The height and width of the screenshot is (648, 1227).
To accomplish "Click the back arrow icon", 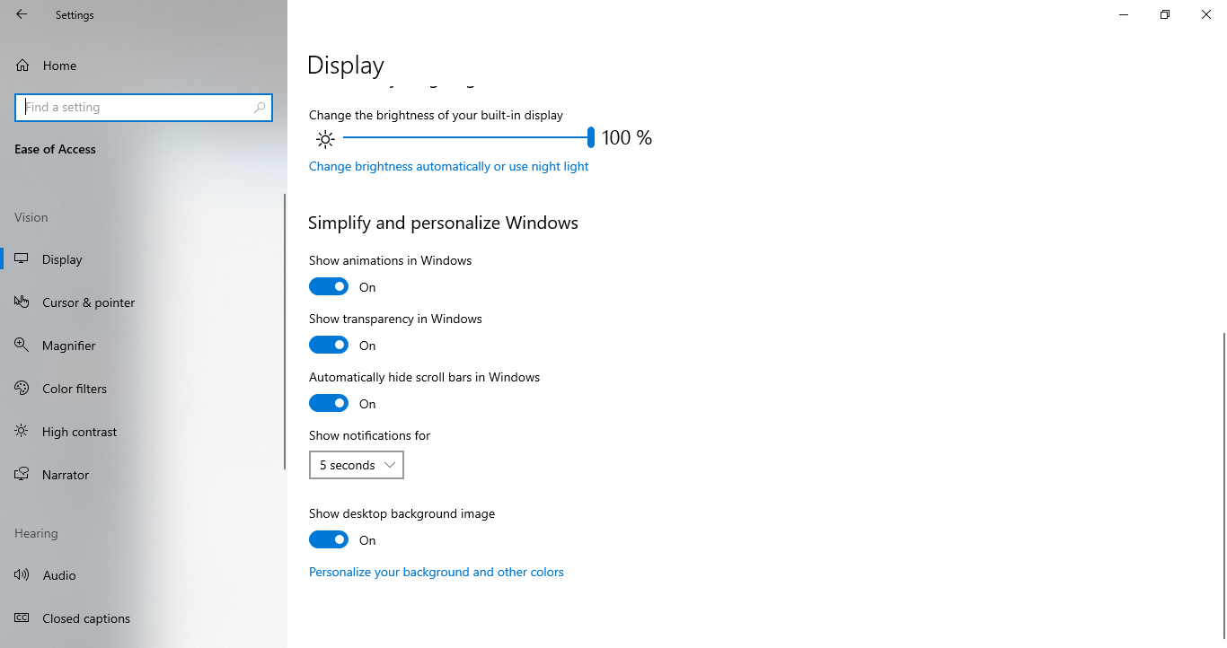I will [22, 14].
